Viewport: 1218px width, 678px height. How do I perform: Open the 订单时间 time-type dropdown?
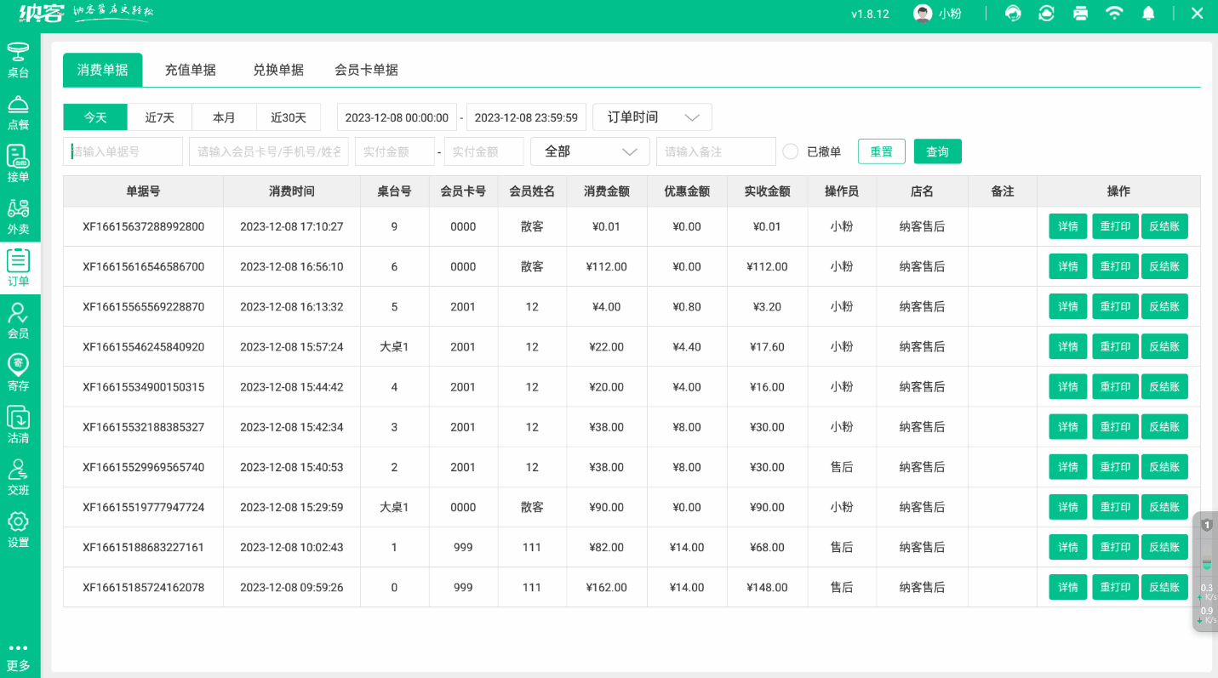click(x=651, y=117)
